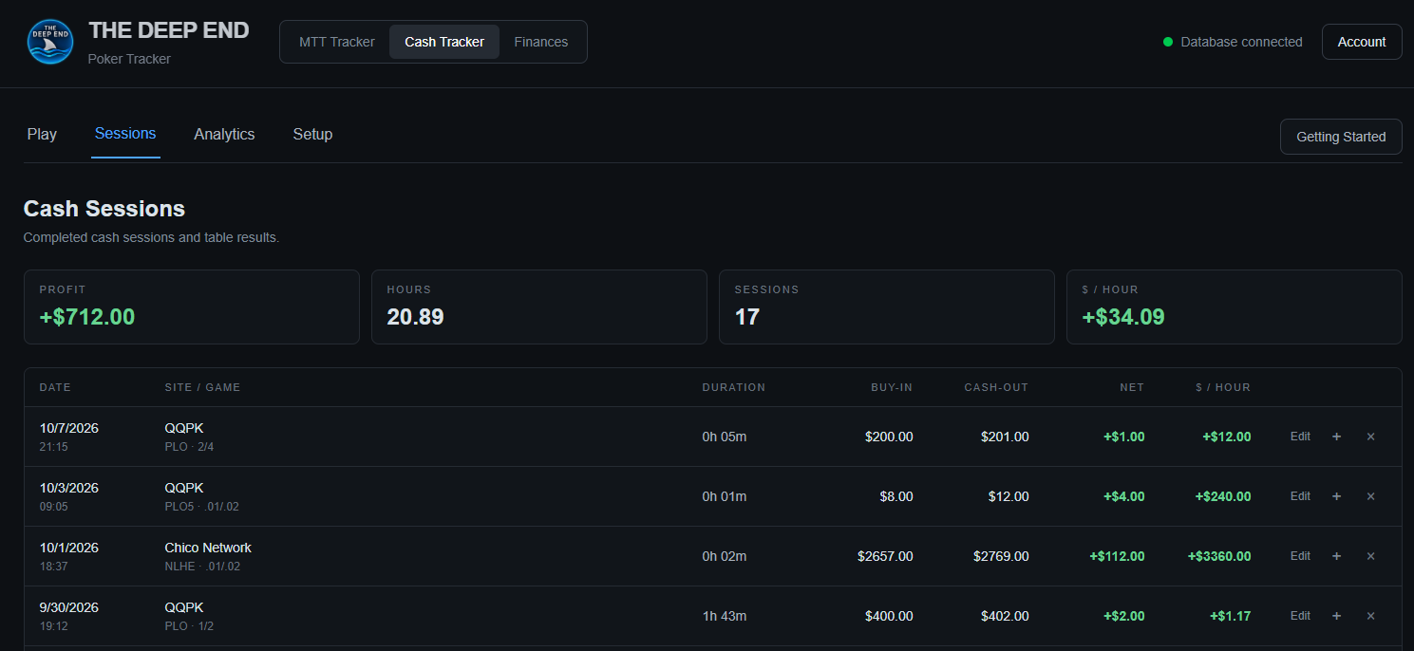Image resolution: width=1414 pixels, height=651 pixels.
Task: Go to the Play section
Action: 42,134
